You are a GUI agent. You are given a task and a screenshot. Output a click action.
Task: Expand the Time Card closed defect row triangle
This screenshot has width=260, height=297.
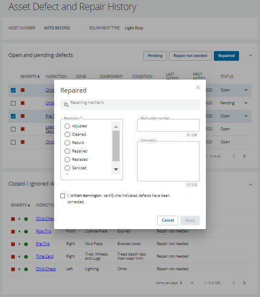19,257
